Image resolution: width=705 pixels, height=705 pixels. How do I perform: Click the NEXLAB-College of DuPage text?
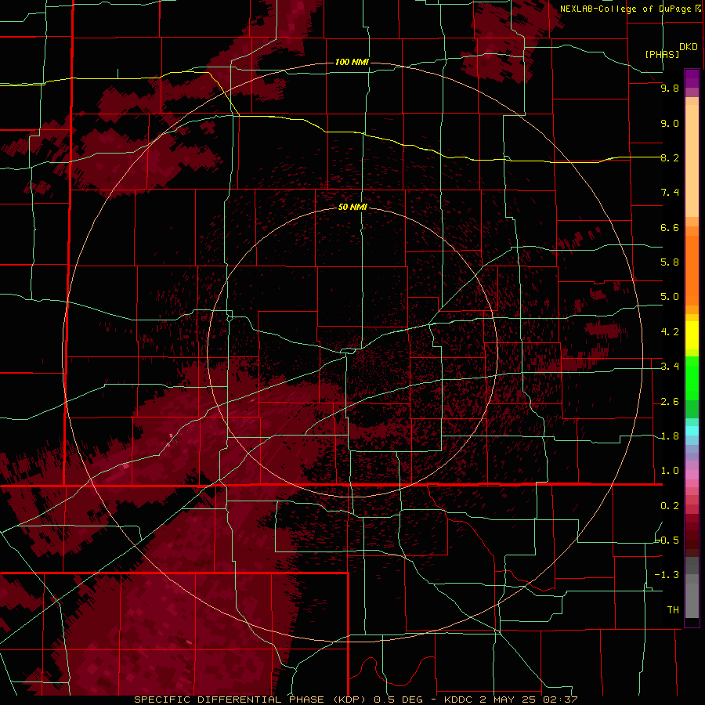625,9
